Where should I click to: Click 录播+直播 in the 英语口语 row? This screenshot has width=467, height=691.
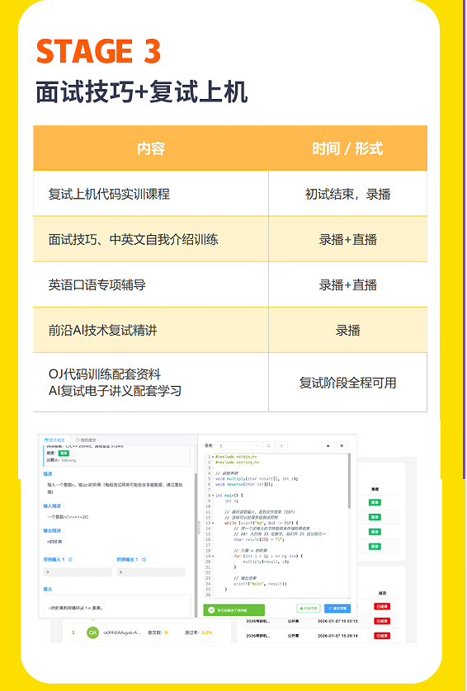pos(347,284)
